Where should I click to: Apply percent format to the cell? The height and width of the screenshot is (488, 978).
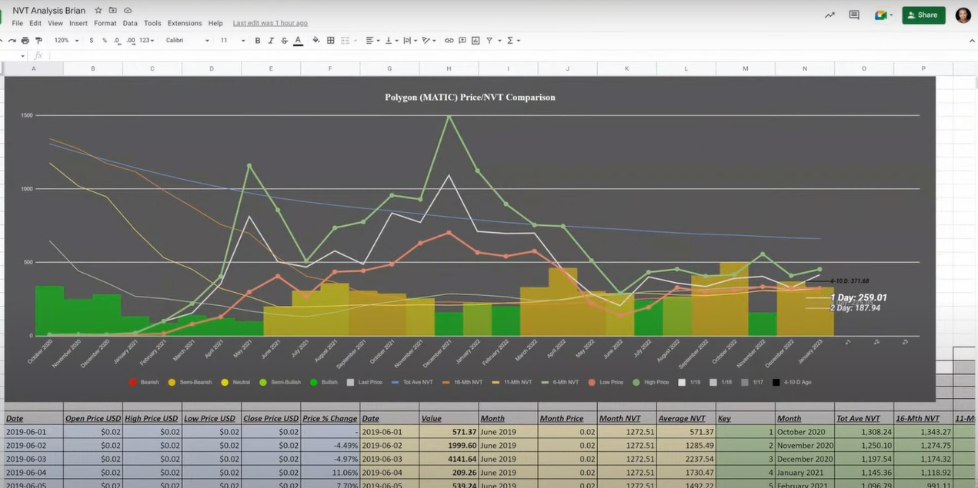point(105,40)
